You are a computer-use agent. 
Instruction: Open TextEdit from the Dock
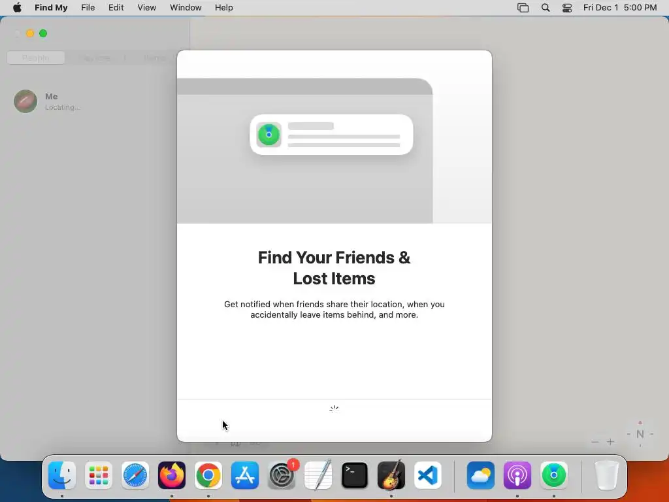[318, 475]
